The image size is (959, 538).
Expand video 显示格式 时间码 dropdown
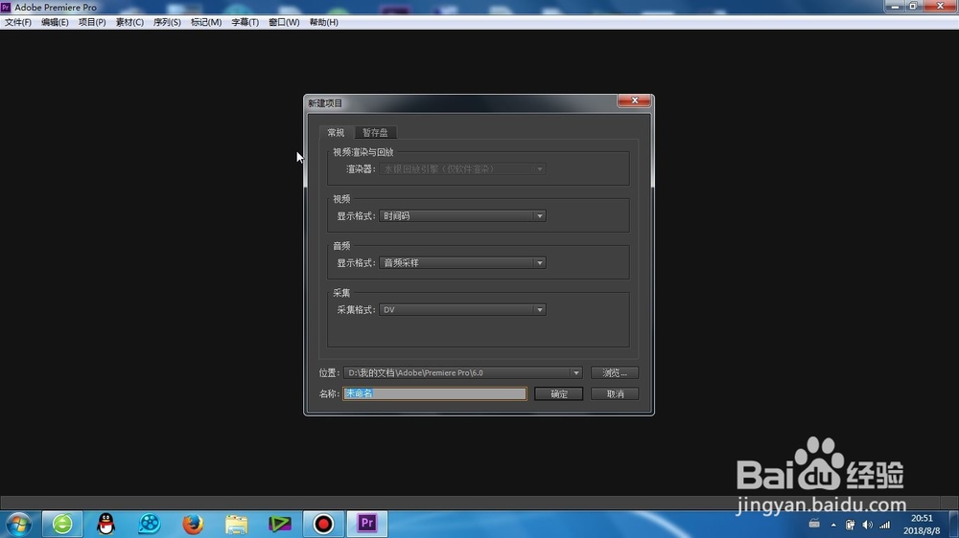[462, 216]
